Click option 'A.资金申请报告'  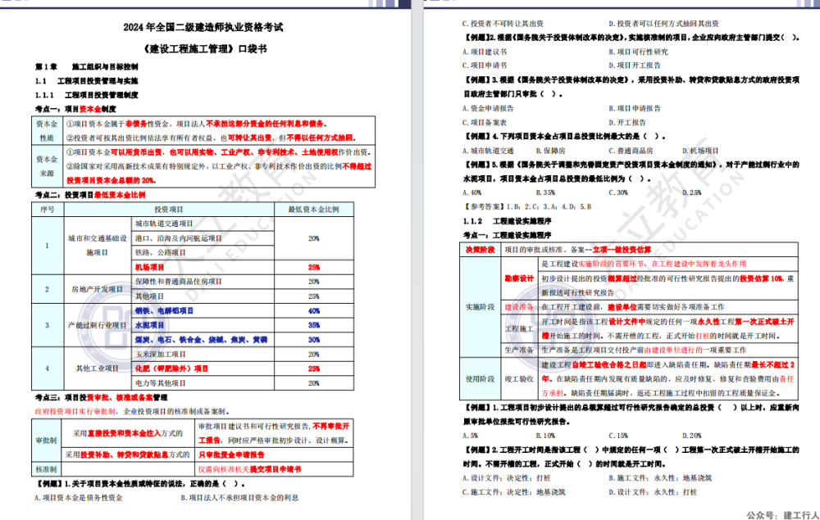tap(488, 109)
